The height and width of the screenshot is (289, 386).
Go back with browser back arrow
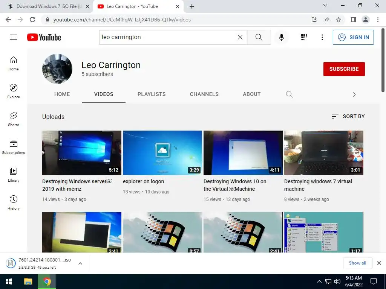point(8,20)
